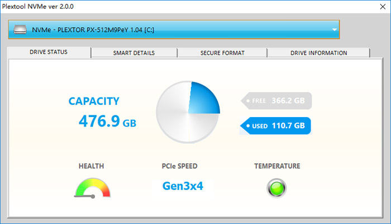Open the NVMe drive selection dropdown
This screenshot has height=224, width=391.
pos(174,30)
